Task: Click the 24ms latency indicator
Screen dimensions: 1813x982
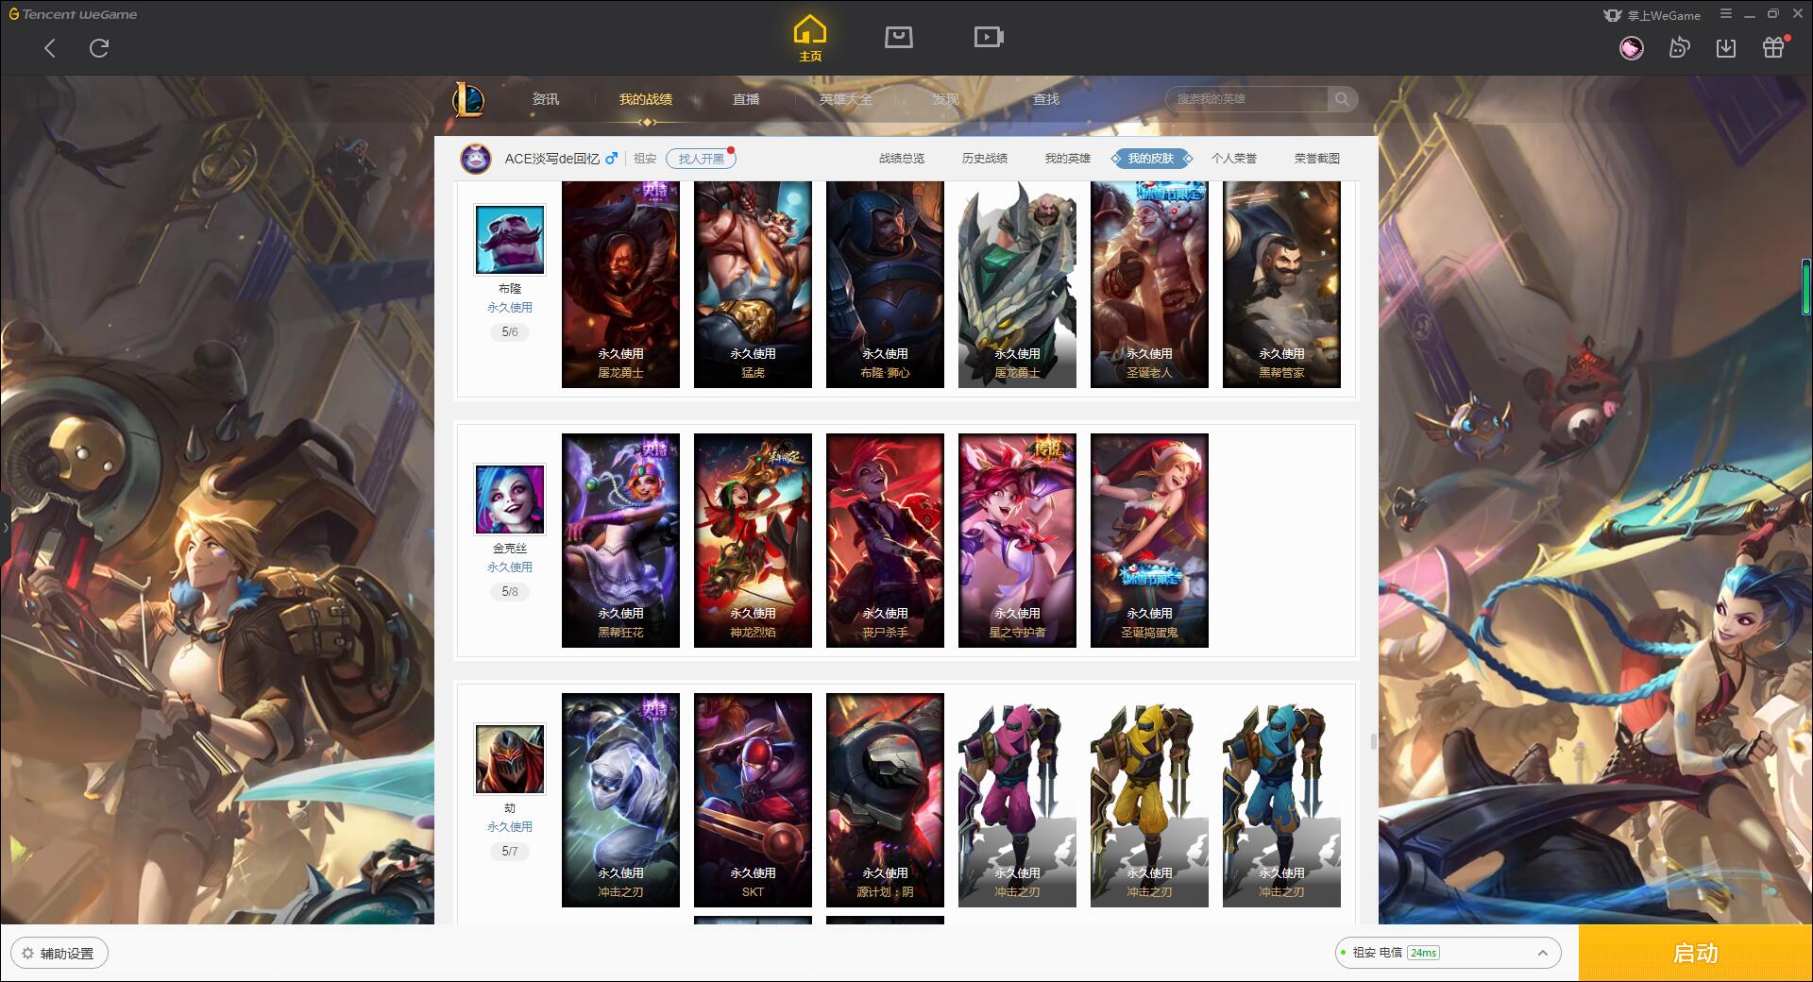Action: [1423, 953]
